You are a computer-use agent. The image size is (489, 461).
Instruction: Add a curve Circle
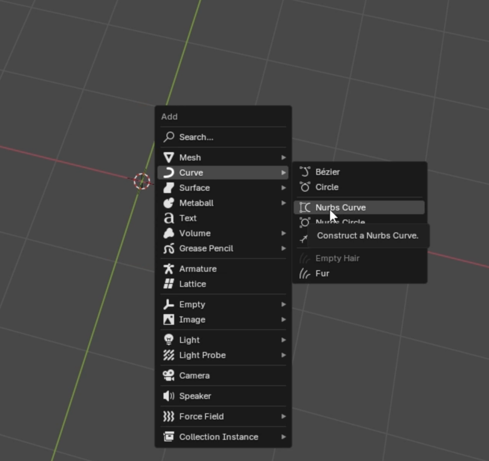pyautogui.click(x=359, y=187)
